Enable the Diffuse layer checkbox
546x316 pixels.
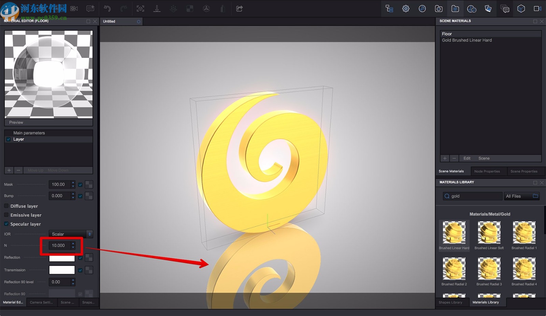[6, 206]
